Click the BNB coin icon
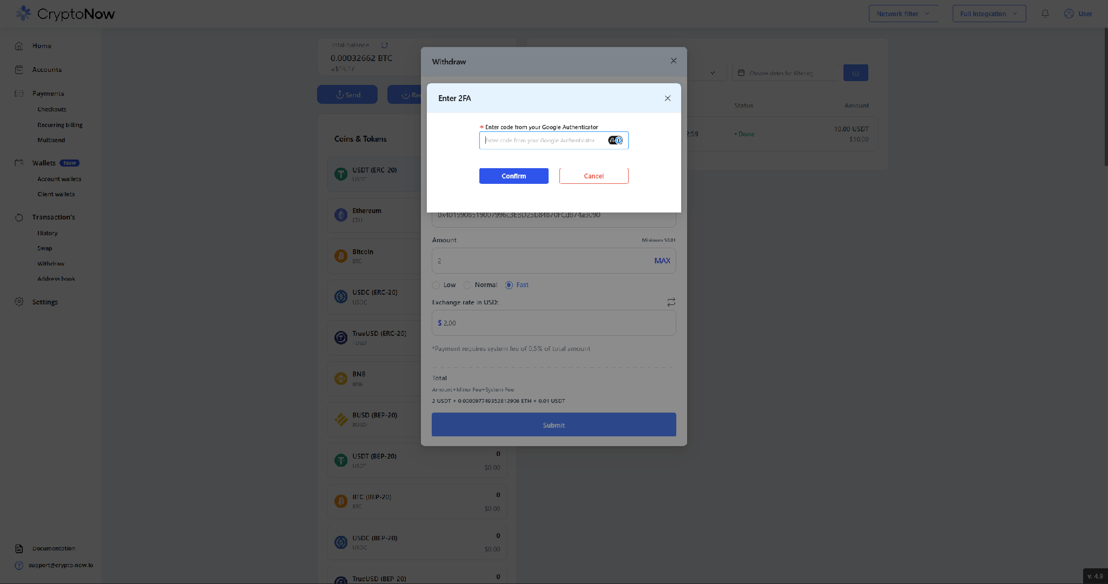 (x=341, y=379)
